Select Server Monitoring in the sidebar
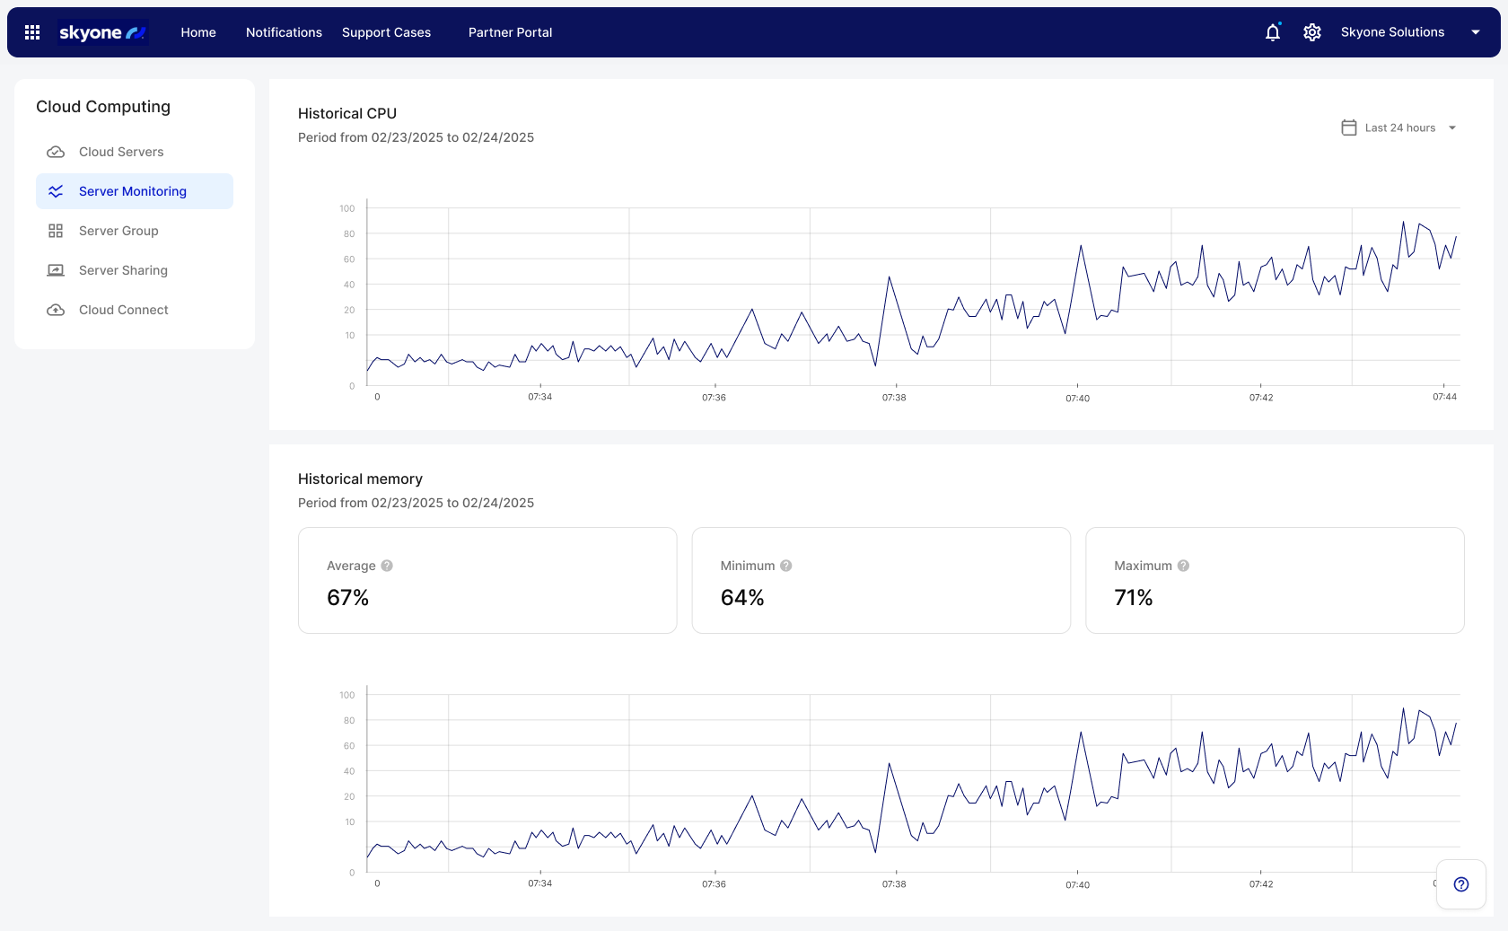 pos(132,190)
